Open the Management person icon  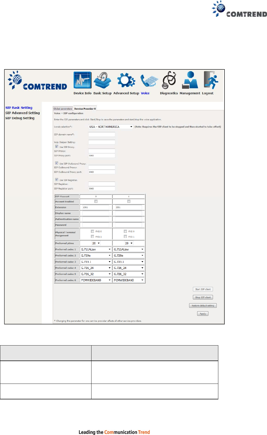(x=190, y=80)
